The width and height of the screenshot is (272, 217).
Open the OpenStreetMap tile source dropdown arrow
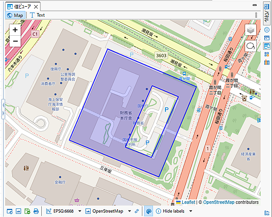tap(129, 211)
